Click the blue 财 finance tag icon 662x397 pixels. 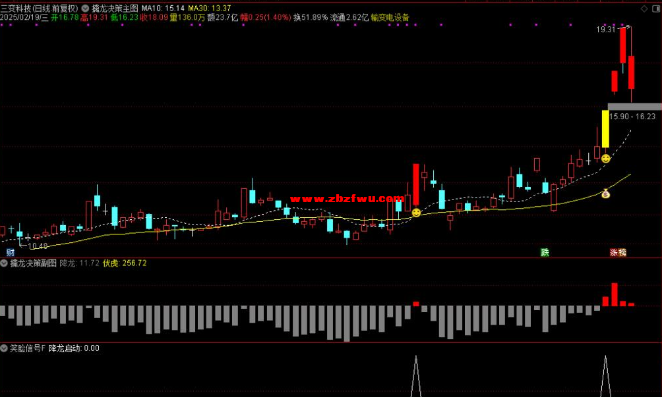pyautogui.click(x=10, y=252)
